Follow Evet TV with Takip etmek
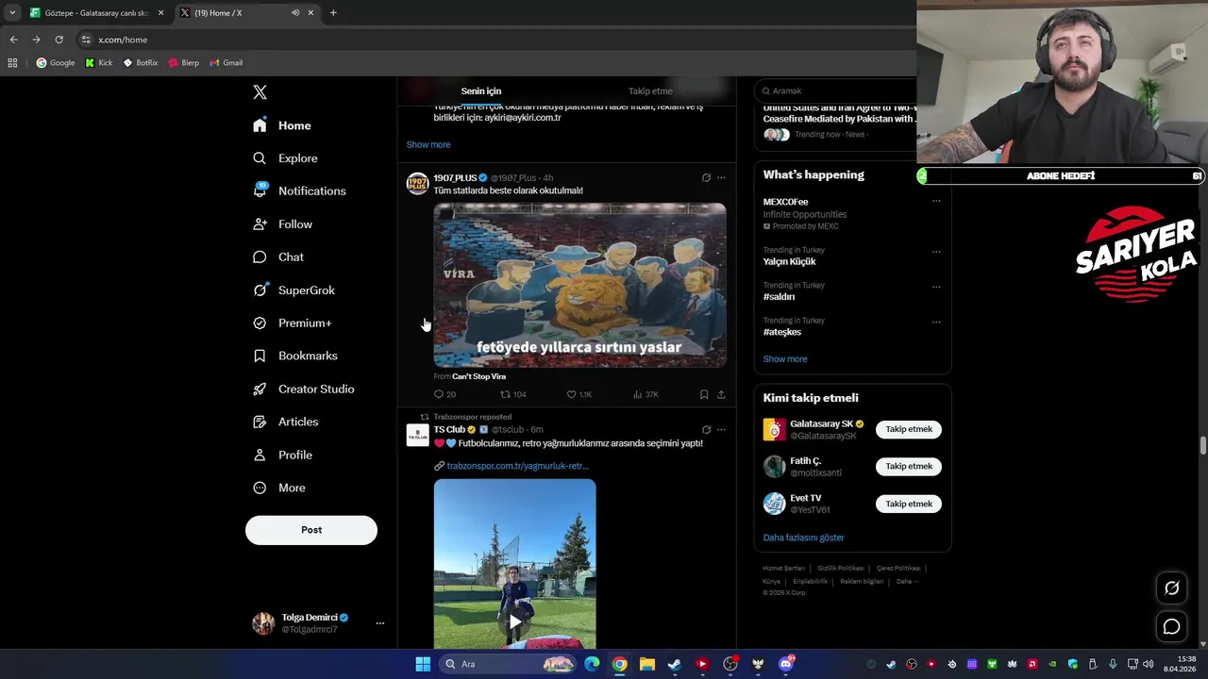 (909, 504)
